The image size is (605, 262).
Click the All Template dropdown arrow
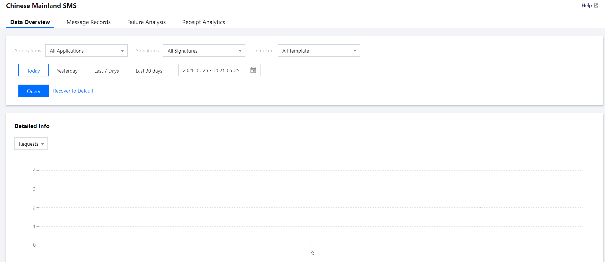(355, 51)
